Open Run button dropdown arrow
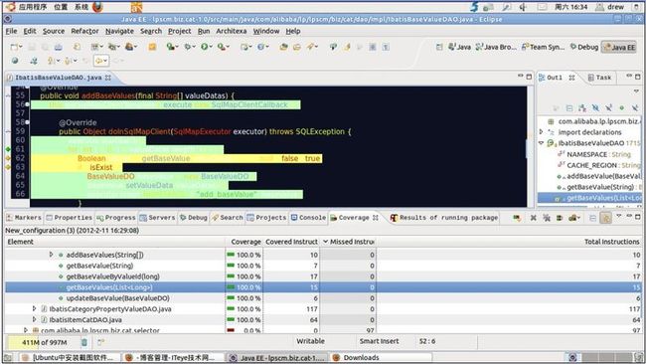Viewport: 646px width, 364px height. [x=211, y=47]
